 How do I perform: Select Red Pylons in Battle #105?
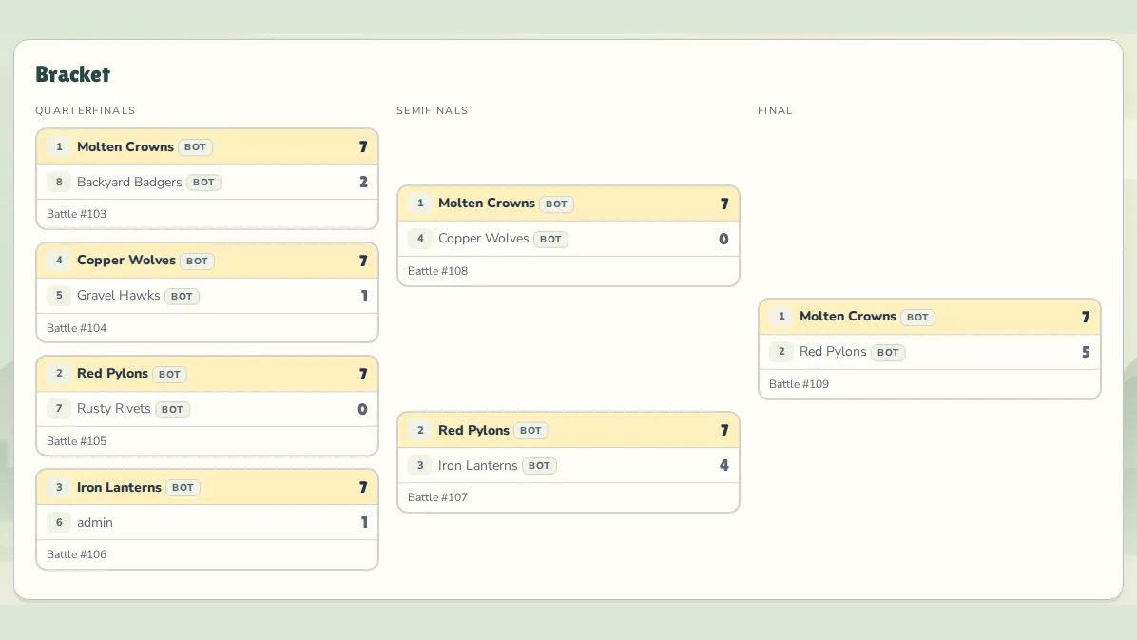coord(206,374)
